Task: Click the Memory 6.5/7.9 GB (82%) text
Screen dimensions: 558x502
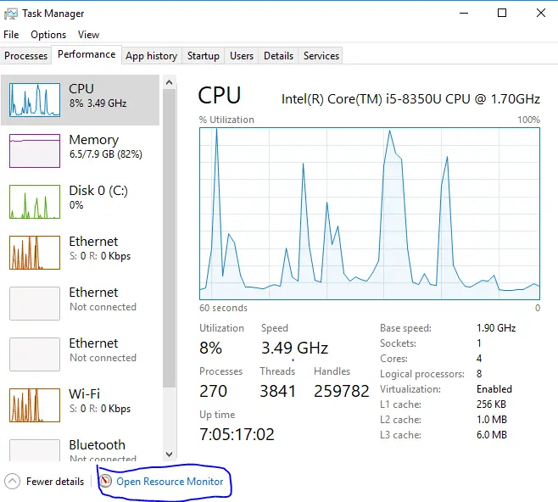Action: [x=106, y=154]
